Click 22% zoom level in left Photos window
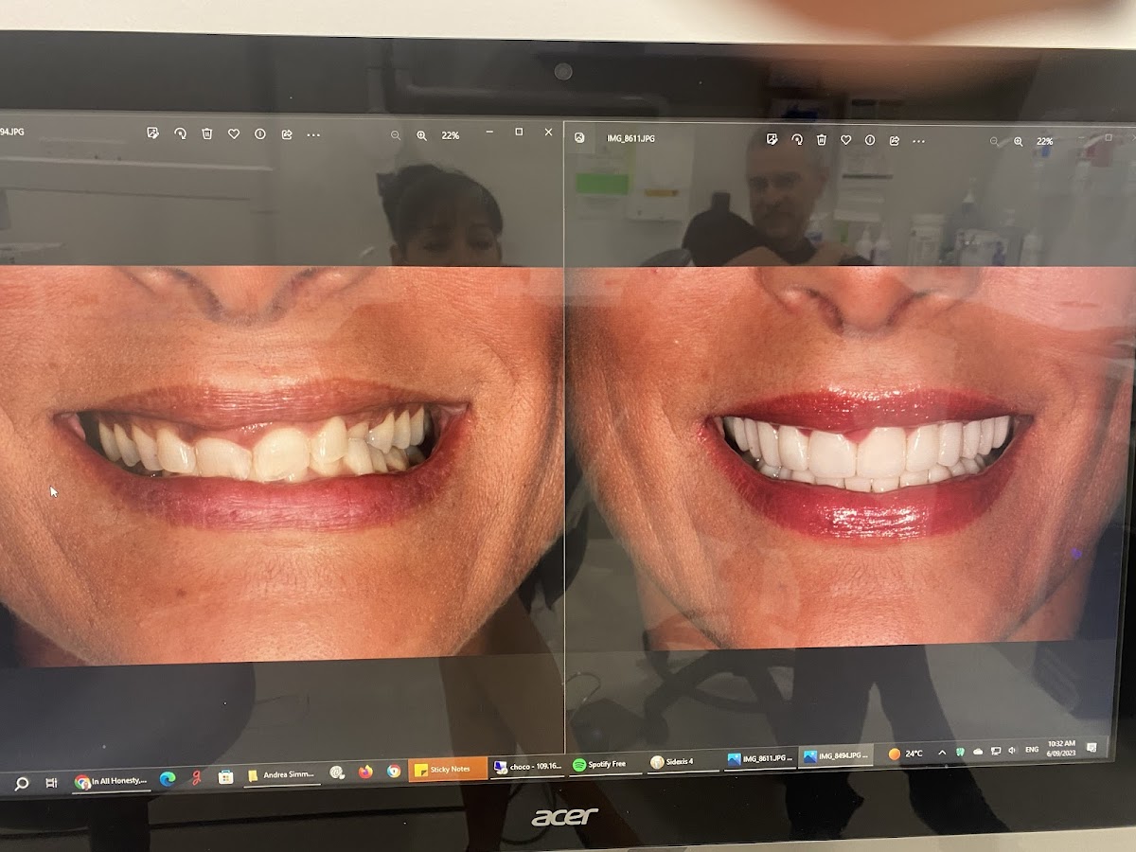The image size is (1136, 852). pyautogui.click(x=451, y=135)
